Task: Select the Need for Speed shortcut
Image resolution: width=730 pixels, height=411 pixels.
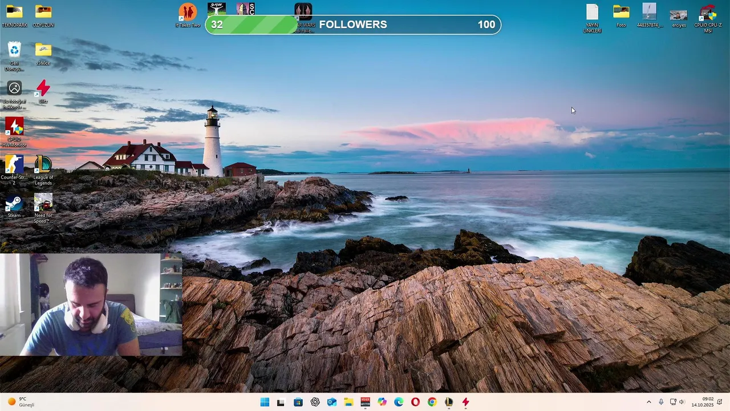Action: 43,208
